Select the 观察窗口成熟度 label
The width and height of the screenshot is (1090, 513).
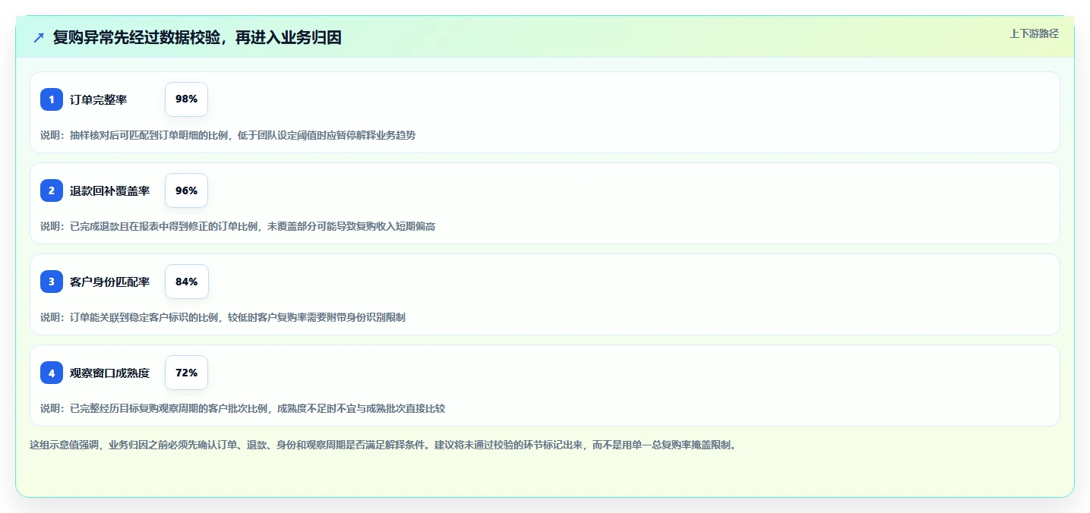pos(109,373)
